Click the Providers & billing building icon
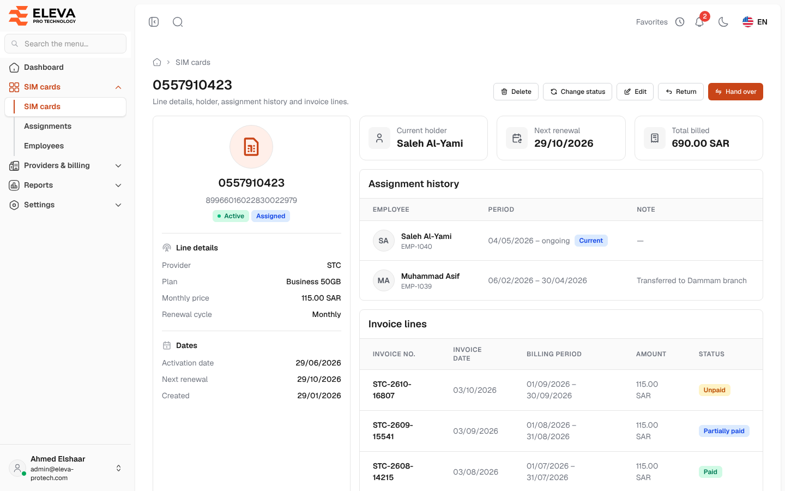Viewport: 785px width, 491px height. (14, 166)
